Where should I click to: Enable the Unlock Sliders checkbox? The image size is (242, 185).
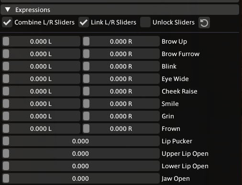pos(145,22)
